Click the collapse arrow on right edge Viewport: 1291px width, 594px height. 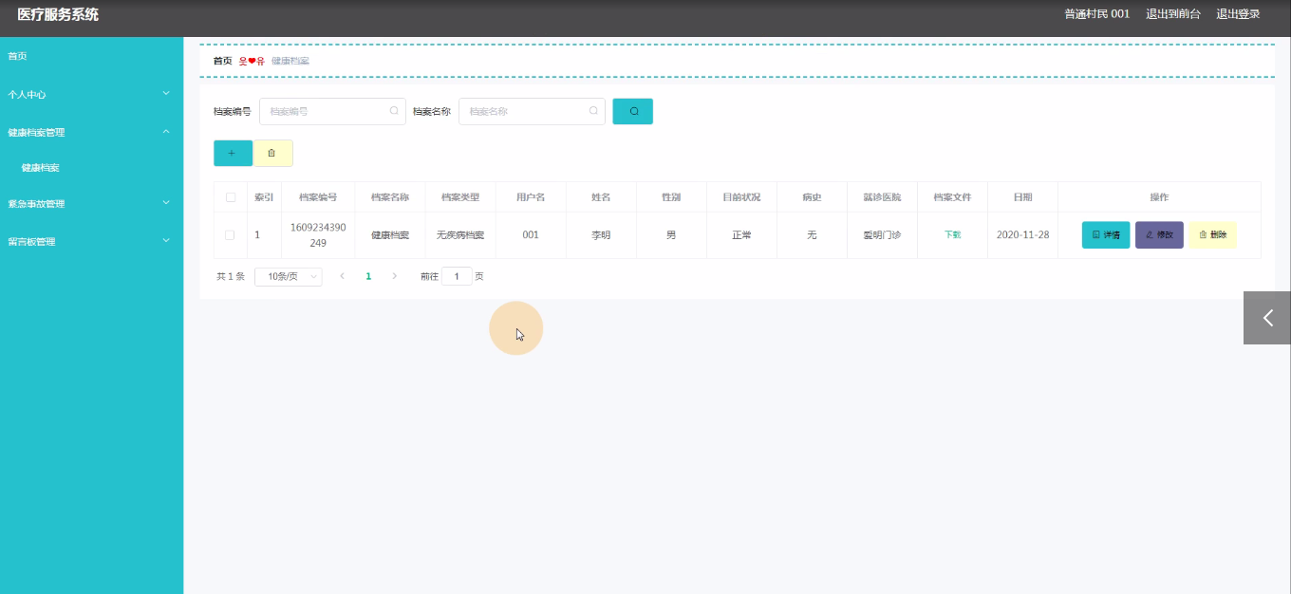1267,318
